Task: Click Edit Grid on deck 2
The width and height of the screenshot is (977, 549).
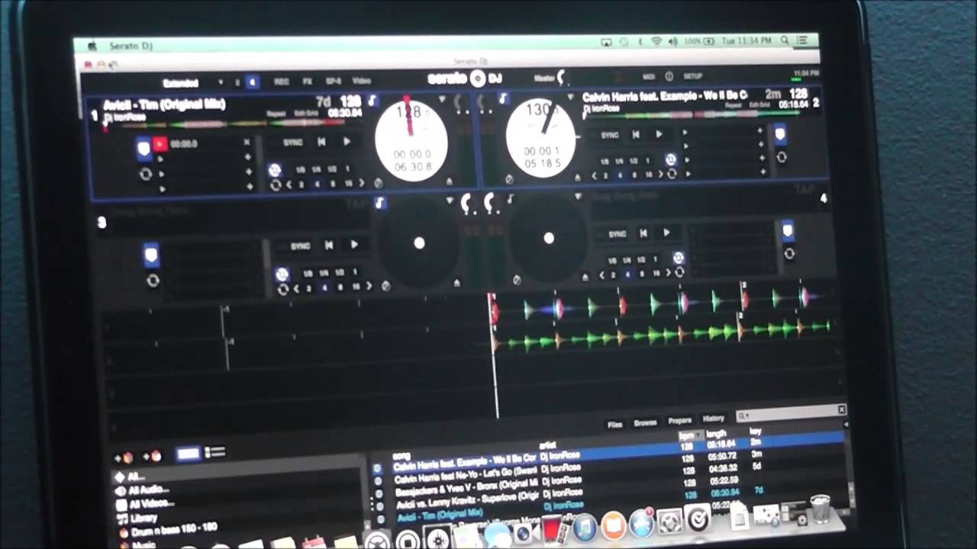Action: point(759,104)
